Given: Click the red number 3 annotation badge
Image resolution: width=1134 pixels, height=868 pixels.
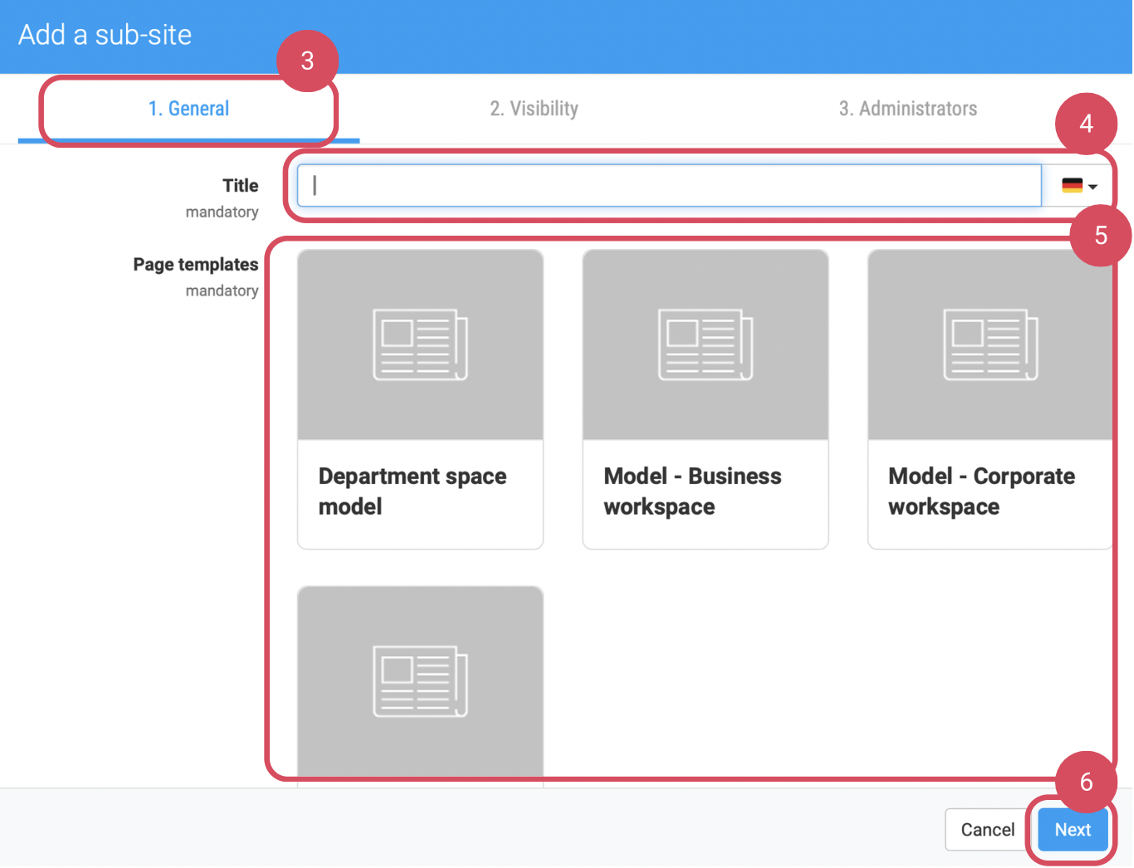Looking at the screenshot, I should (307, 61).
